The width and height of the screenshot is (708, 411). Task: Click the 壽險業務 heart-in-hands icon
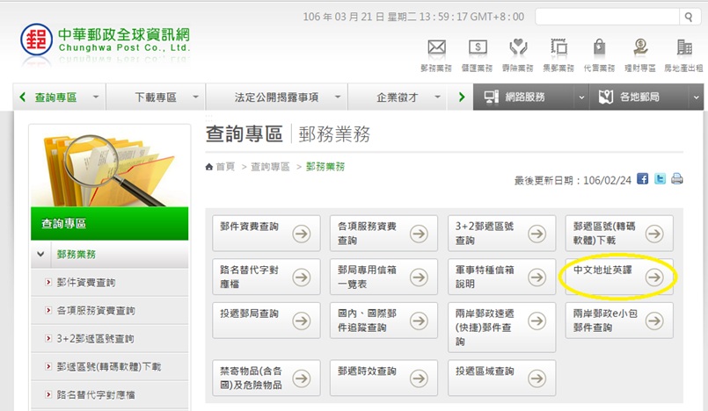coord(518,48)
